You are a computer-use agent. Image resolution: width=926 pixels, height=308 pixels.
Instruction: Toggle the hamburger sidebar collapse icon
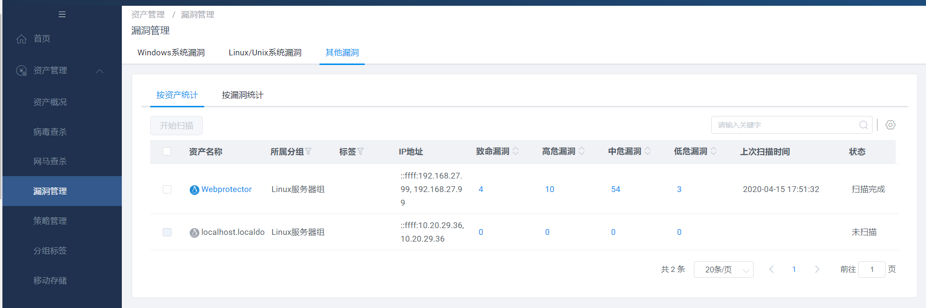pos(62,14)
